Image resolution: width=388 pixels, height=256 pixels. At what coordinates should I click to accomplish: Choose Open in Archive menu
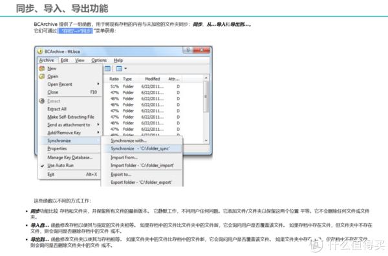click(53, 76)
